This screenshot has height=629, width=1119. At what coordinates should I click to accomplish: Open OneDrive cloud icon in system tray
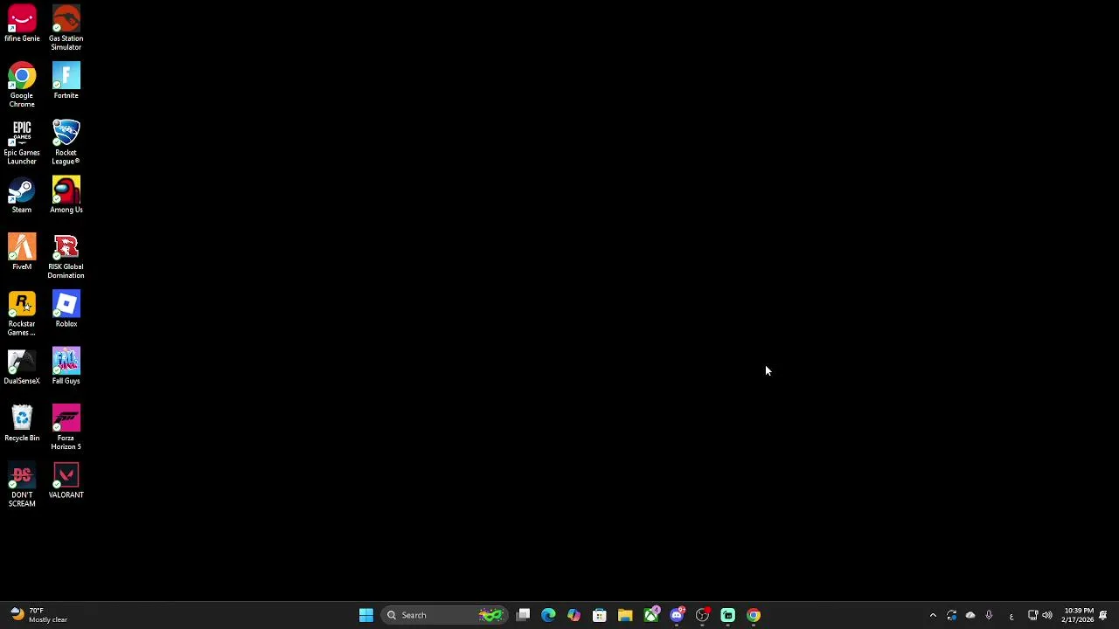click(x=970, y=615)
